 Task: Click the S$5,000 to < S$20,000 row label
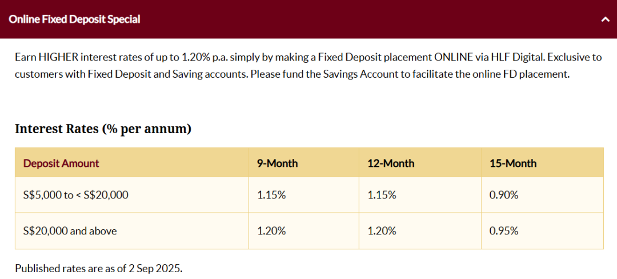pos(76,195)
